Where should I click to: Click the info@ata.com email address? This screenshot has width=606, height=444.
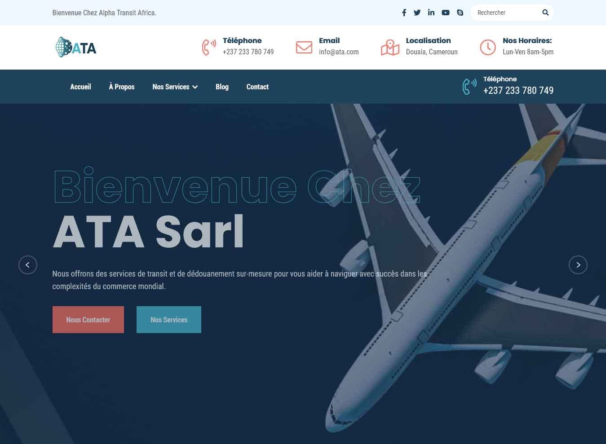click(339, 52)
